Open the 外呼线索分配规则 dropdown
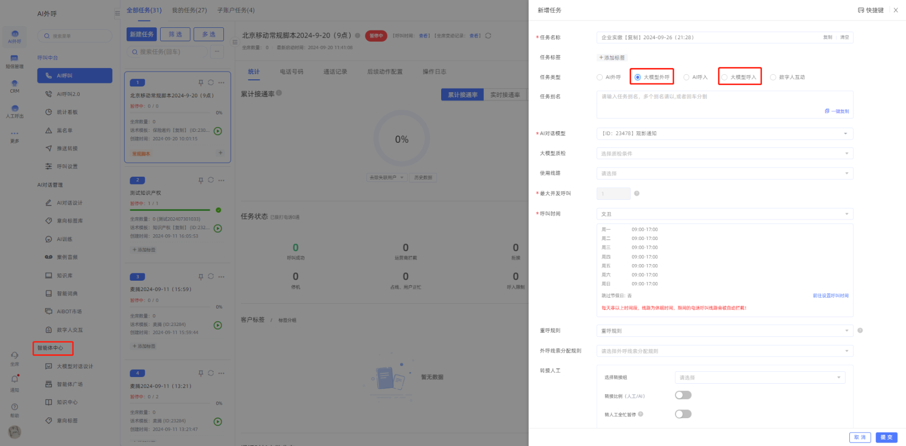906x446 pixels. (724, 351)
